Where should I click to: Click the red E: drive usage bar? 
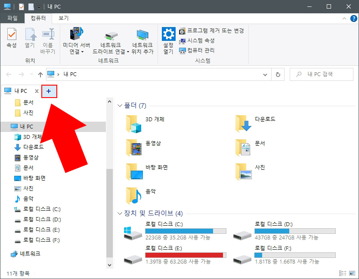pos(186,255)
